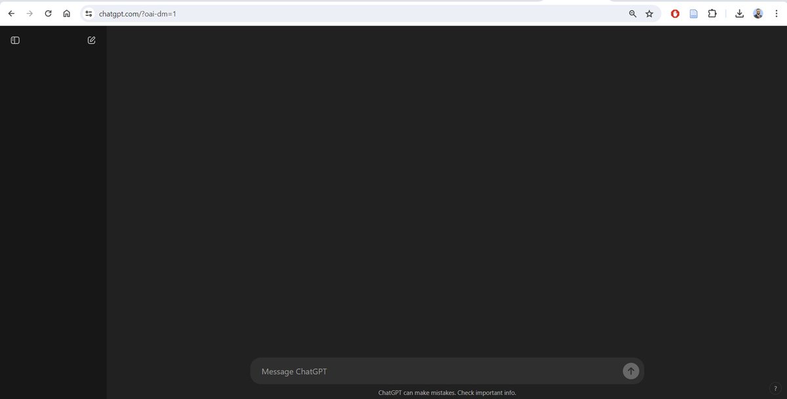The height and width of the screenshot is (399, 787).
Task: Go forward in browser history
Action: 30,13
